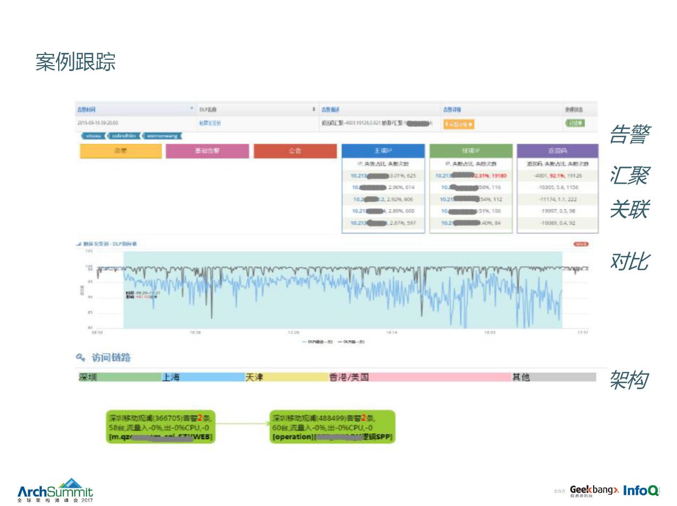Open the pink 基础告警 tab
The width and height of the screenshot is (677, 506).
click(207, 151)
